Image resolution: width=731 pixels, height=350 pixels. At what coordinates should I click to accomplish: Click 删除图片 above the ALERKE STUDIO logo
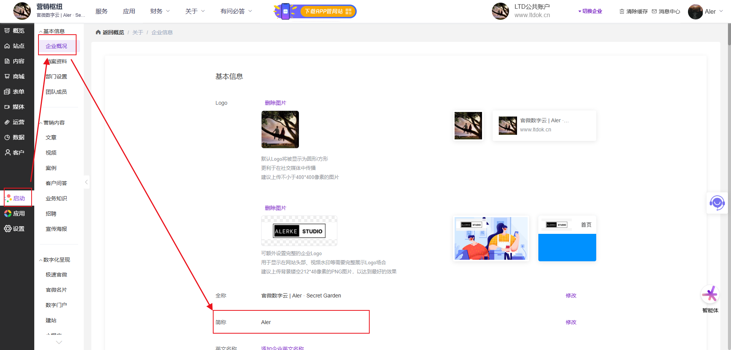tap(276, 208)
